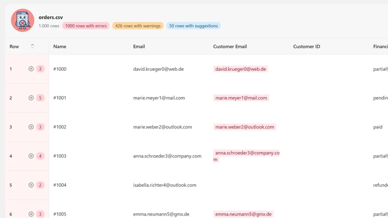This screenshot has width=388, height=218.
Task: Click email anna.schroeder3@company.com in Email column
Action: tap(167, 156)
